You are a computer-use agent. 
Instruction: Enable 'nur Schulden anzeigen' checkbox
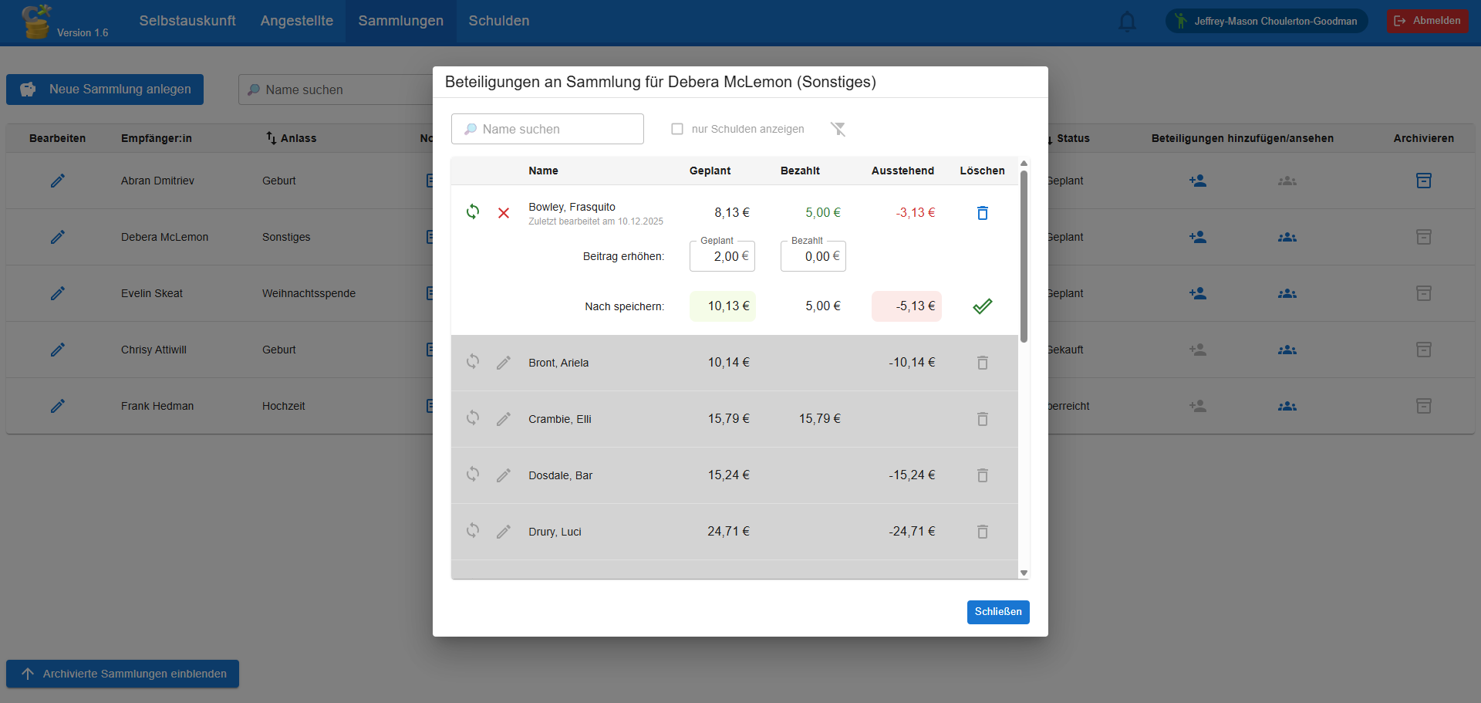click(x=677, y=129)
